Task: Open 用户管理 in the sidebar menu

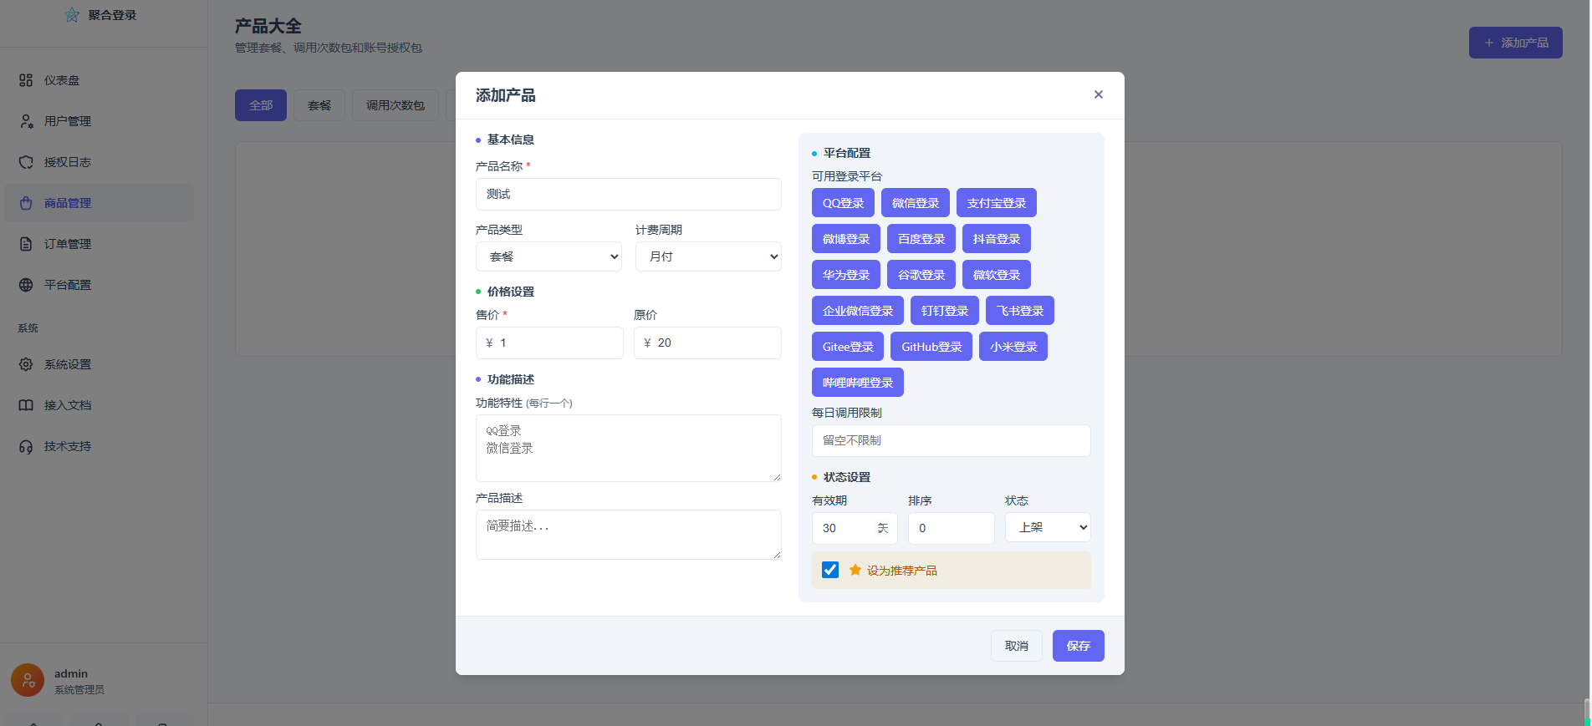Action: point(99,121)
